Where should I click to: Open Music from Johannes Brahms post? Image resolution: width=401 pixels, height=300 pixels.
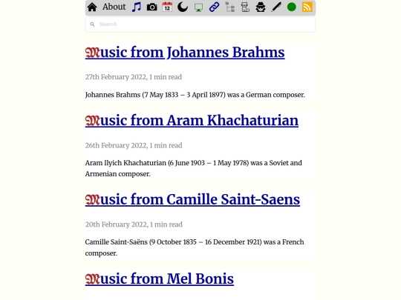click(x=185, y=53)
